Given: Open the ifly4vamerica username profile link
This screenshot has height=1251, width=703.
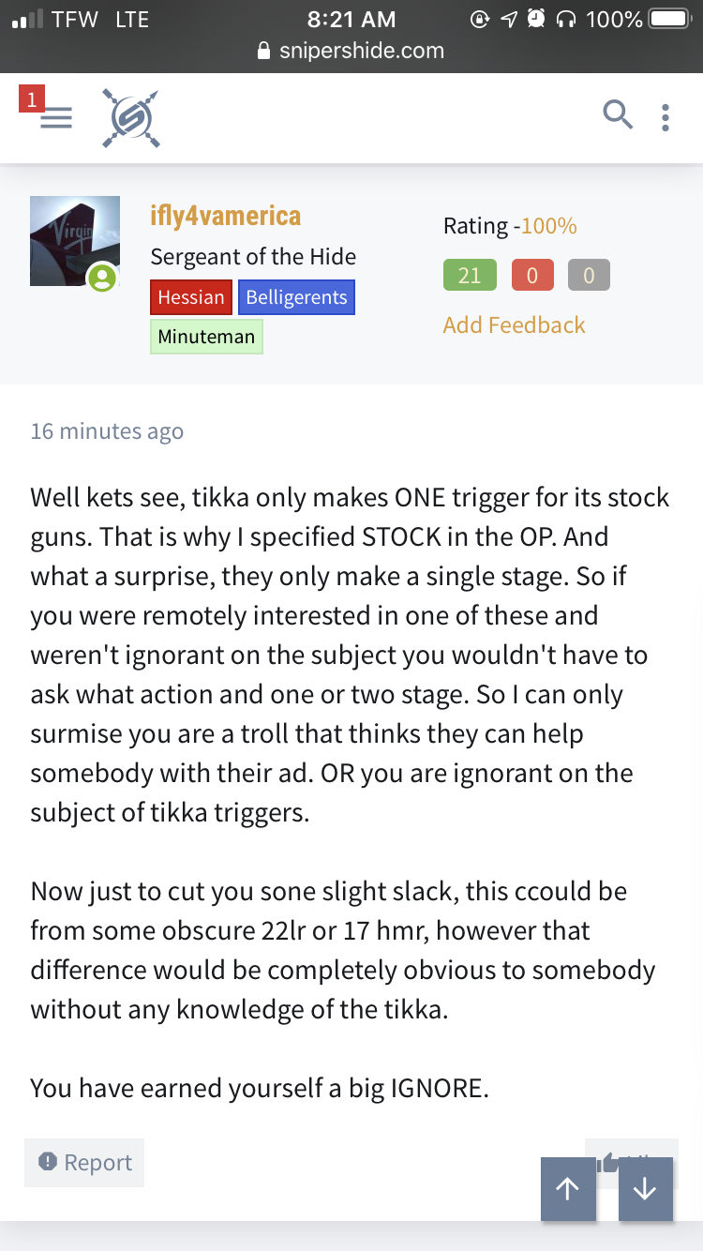Looking at the screenshot, I should click(x=226, y=216).
